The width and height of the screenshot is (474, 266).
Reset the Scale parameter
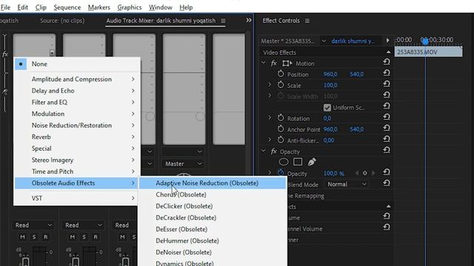pos(387,84)
